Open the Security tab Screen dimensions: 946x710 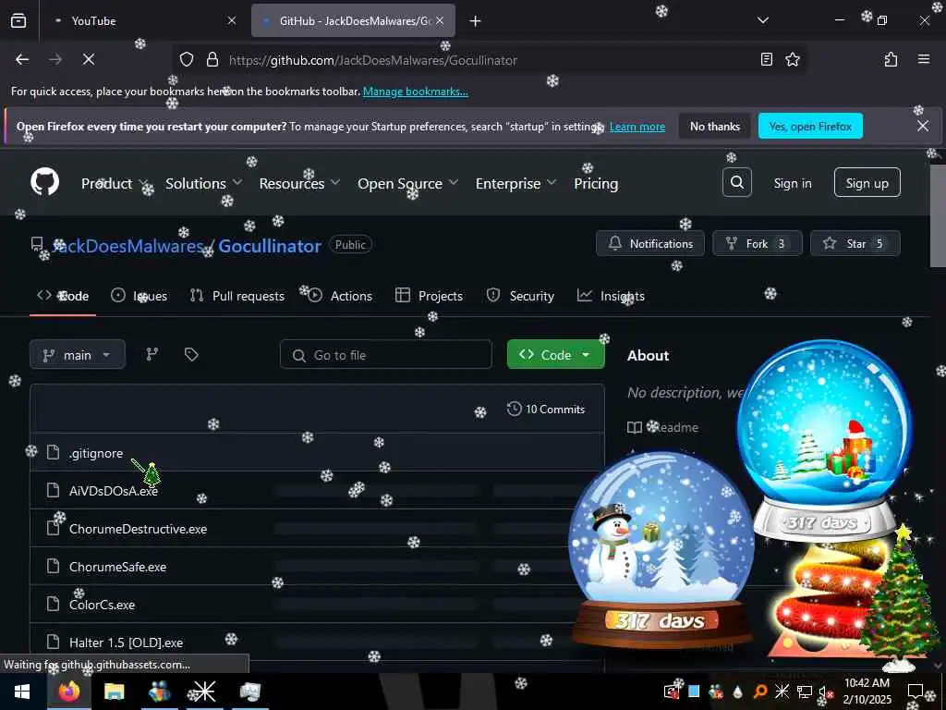(520, 296)
